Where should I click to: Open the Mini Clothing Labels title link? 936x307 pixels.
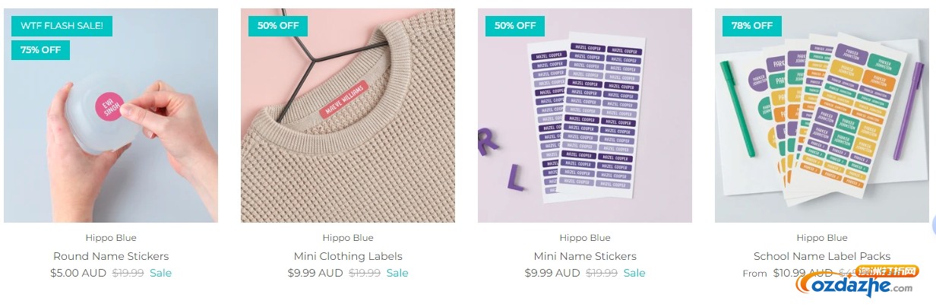pyautogui.click(x=348, y=256)
